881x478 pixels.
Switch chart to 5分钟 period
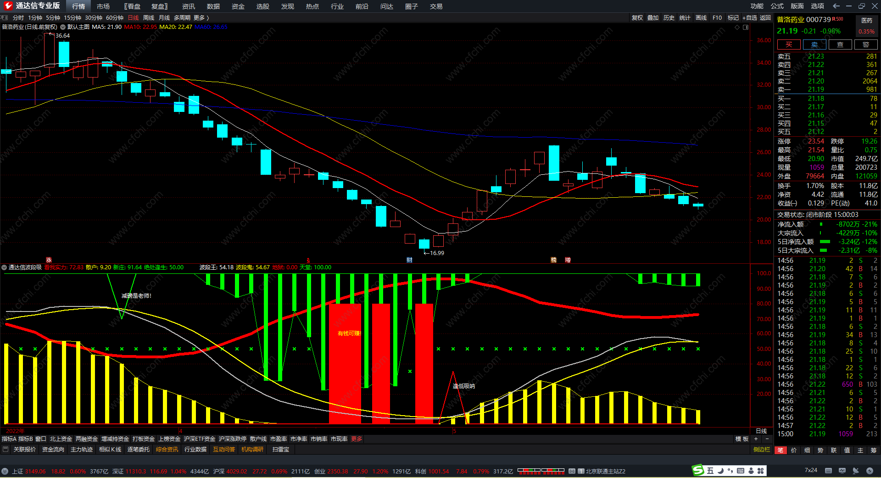tap(53, 17)
